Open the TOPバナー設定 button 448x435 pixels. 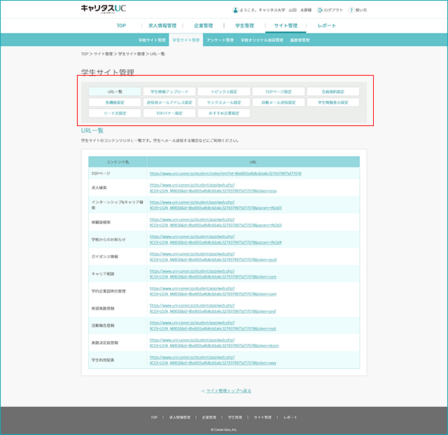pyautogui.click(x=169, y=113)
